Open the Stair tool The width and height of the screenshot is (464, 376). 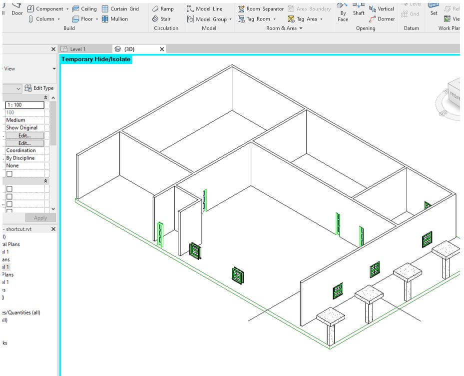tap(164, 18)
